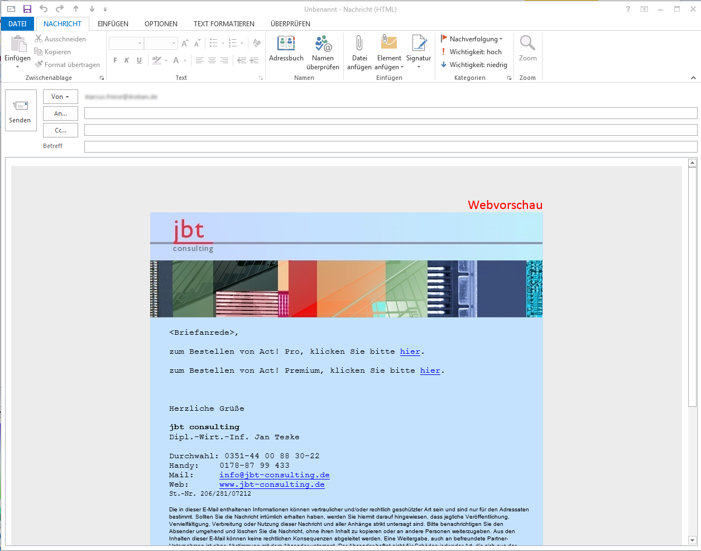Open the Adressbuch
The image size is (701, 551).
(286, 49)
